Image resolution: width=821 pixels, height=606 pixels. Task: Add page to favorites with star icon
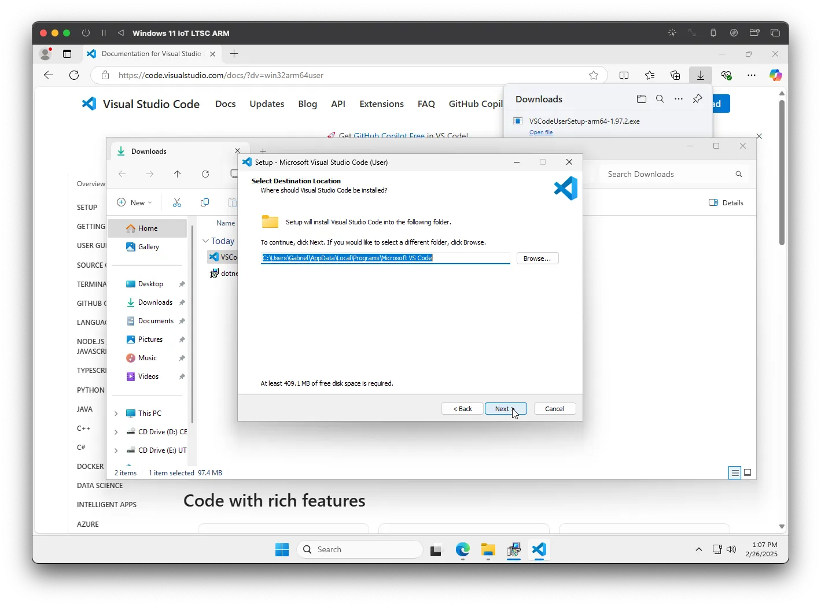pyautogui.click(x=594, y=75)
